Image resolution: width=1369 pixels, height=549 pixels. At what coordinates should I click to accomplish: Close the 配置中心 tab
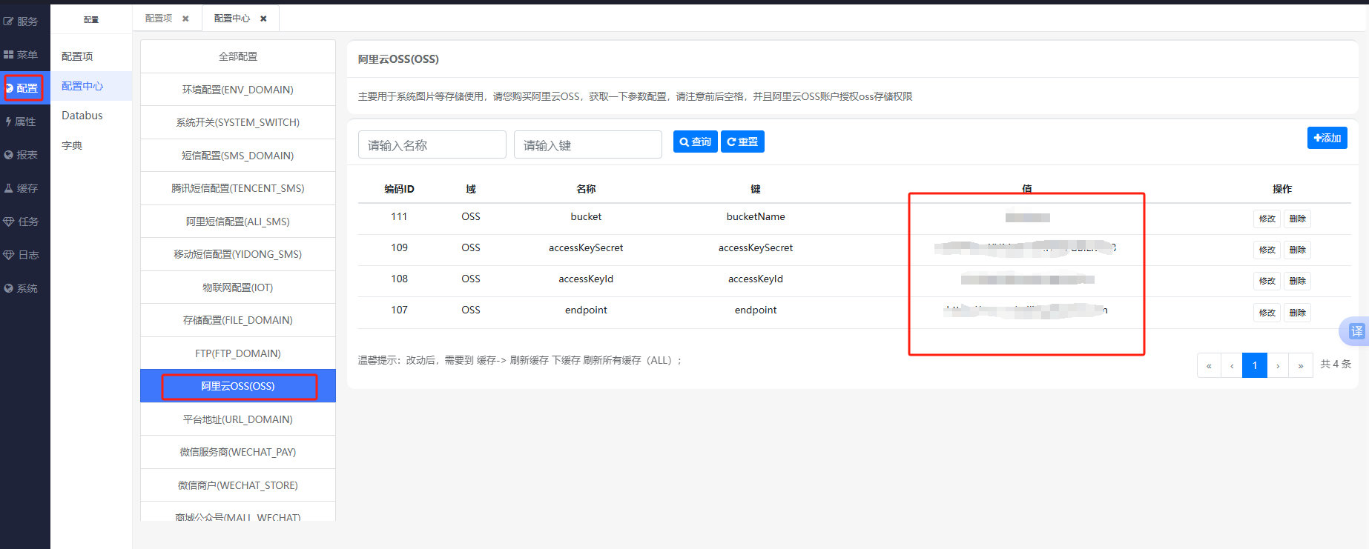click(x=263, y=19)
